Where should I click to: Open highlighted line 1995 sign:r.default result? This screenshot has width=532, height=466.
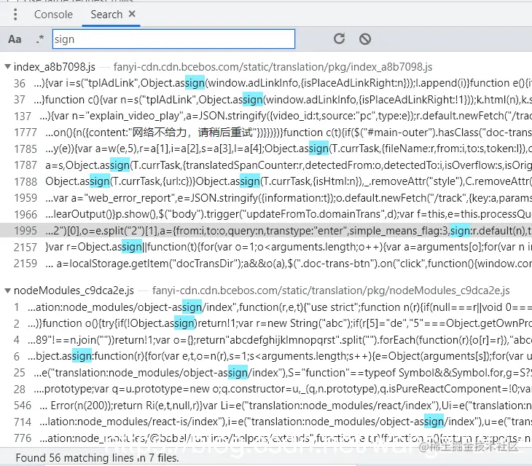click(266, 231)
